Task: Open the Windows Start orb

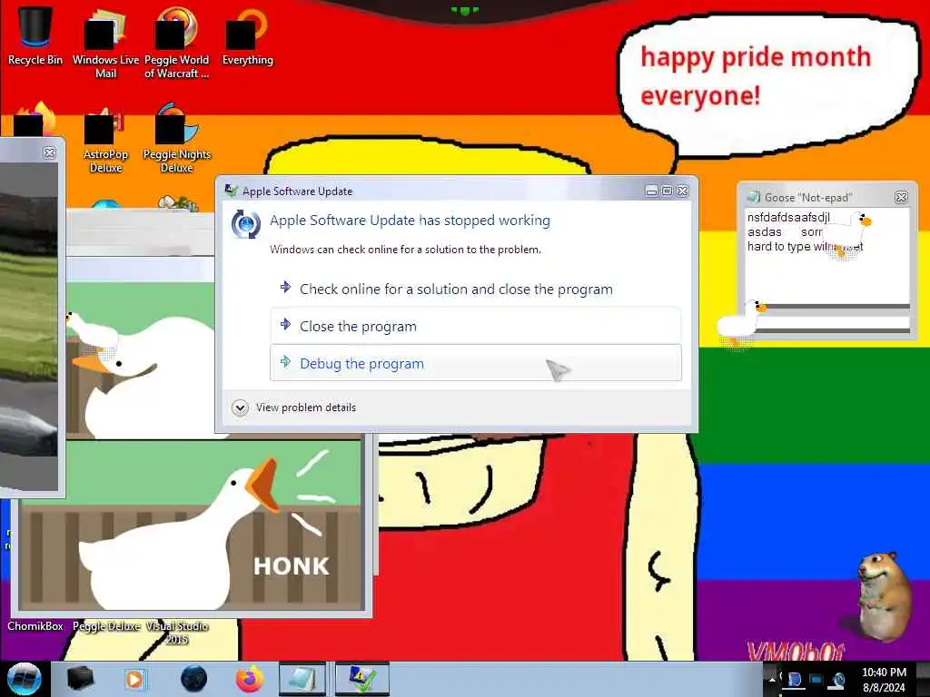Action: (25, 679)
